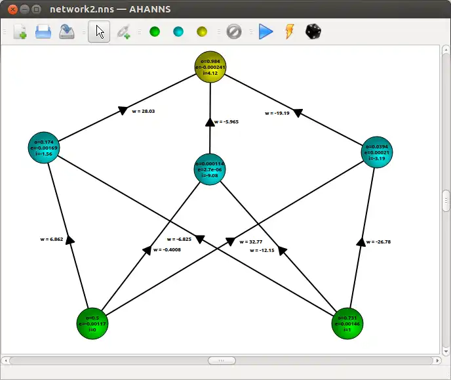Click the weight label w = -5.965
This screenshot has width=451, height=380.
[226, 122]
